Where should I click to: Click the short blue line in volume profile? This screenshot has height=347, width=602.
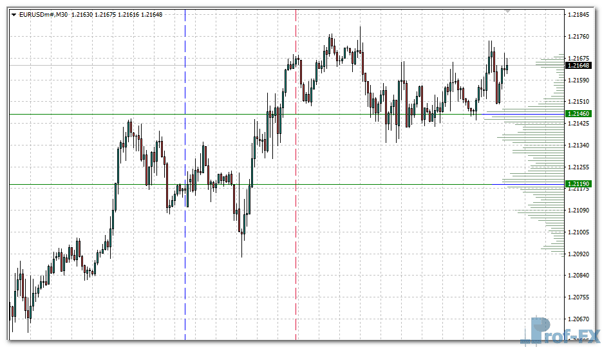click(509, 183)
